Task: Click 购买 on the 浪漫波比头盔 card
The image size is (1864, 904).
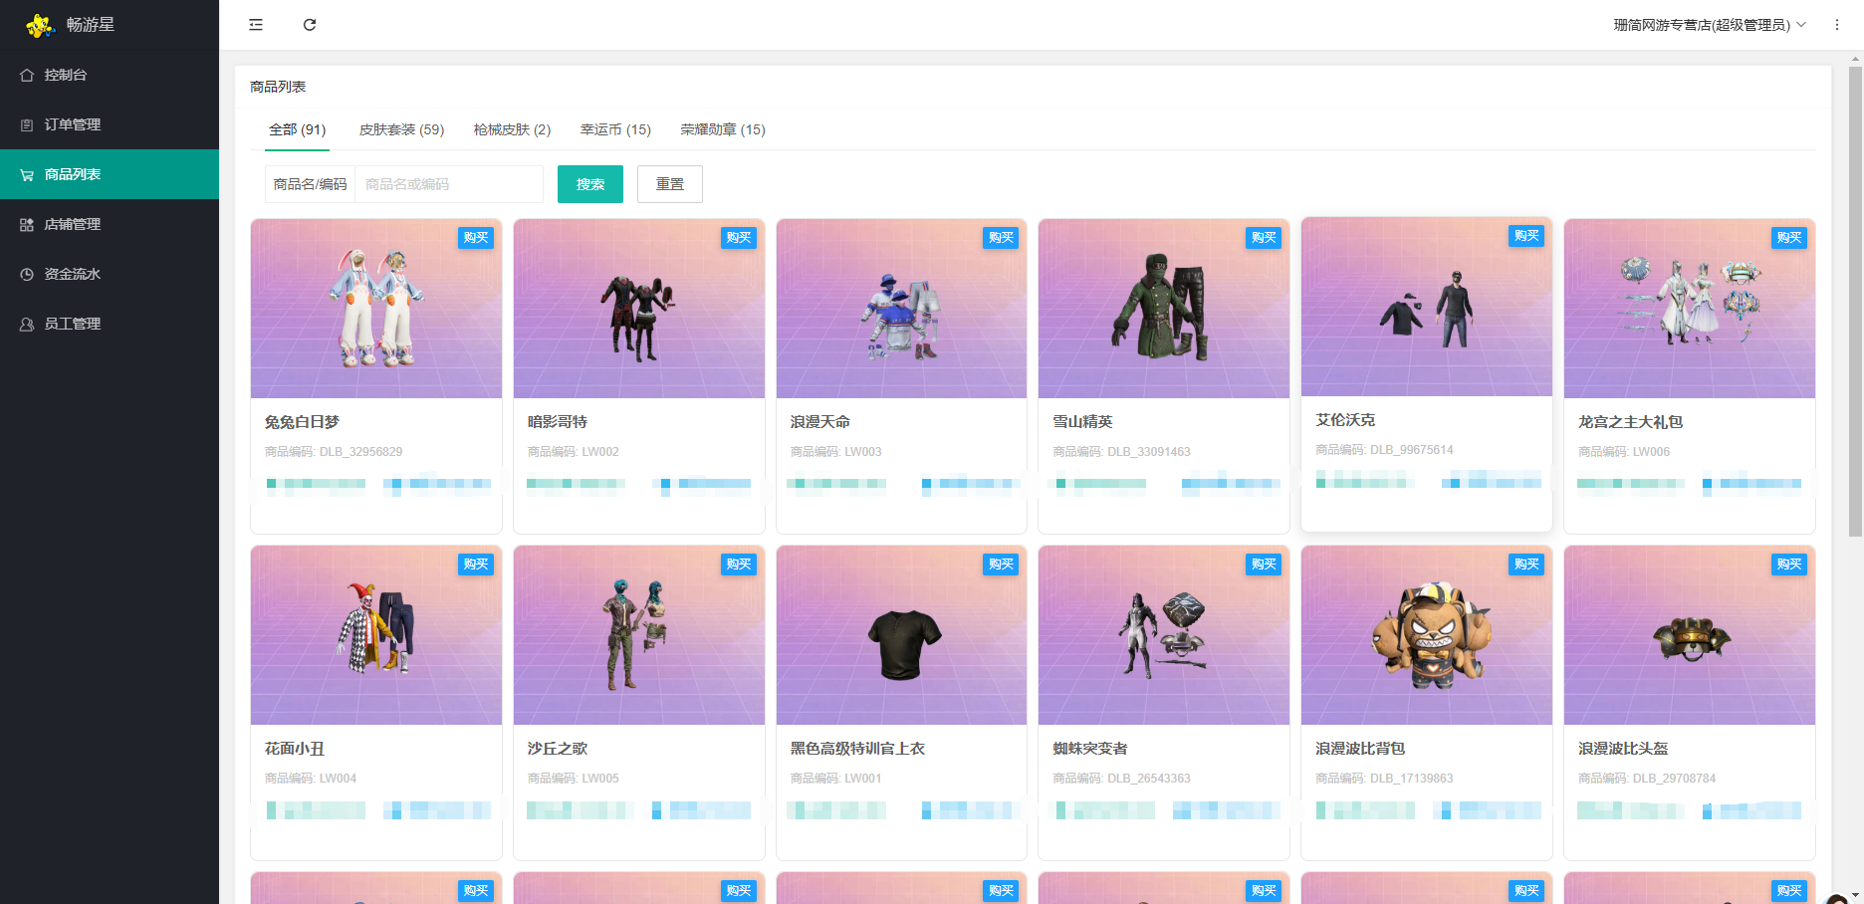Action: (1789, 565)
